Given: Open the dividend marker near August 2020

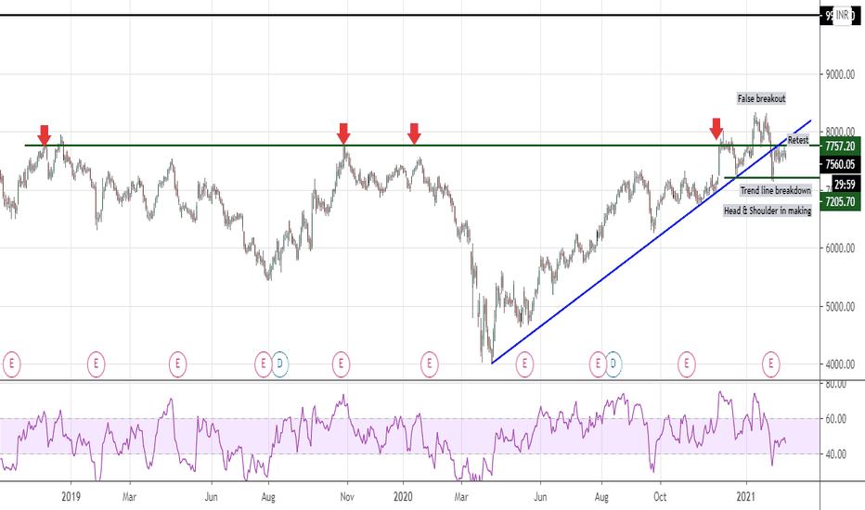Looking at the screenshot, I should (x=613, y=363).
